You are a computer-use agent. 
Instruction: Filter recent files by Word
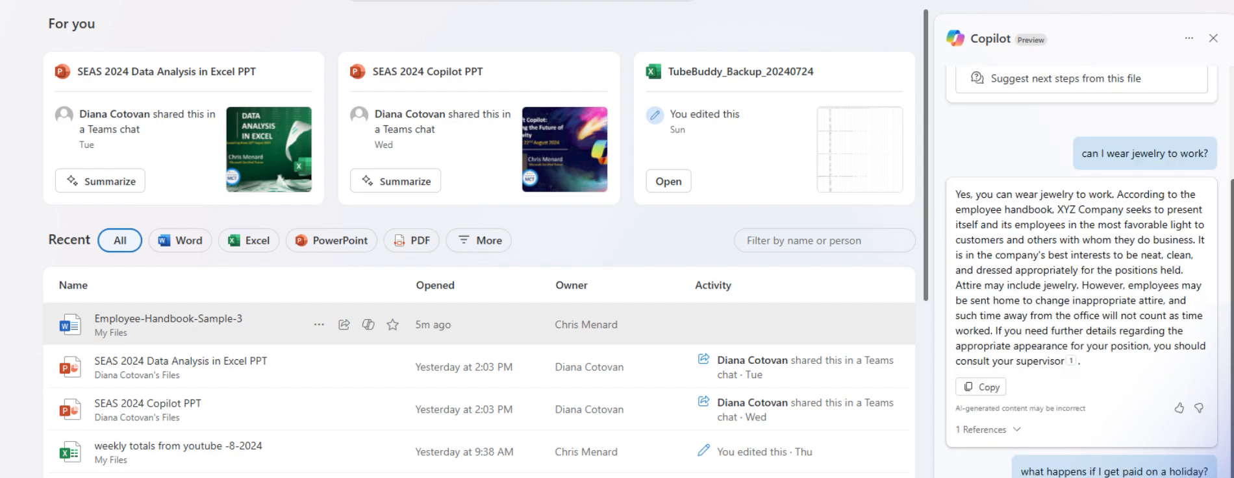180,240
